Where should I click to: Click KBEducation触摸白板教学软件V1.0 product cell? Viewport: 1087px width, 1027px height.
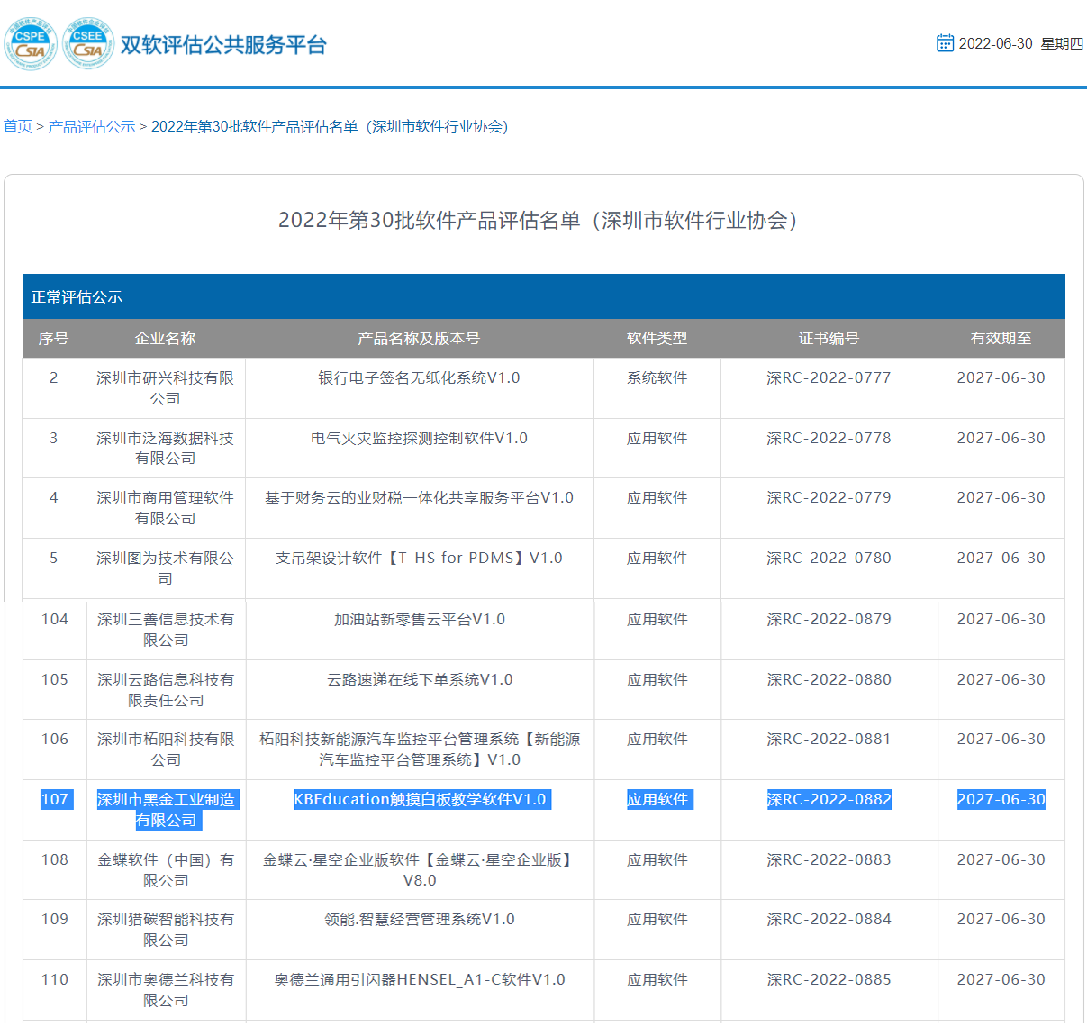coord(420,799)
